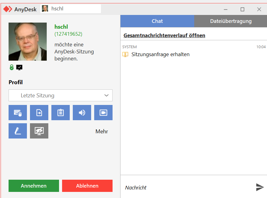Screen dimensions: 267x198
Task: Toggle whiteboard drawing permission
Action: pyautogui.click(x=18, y=131)
